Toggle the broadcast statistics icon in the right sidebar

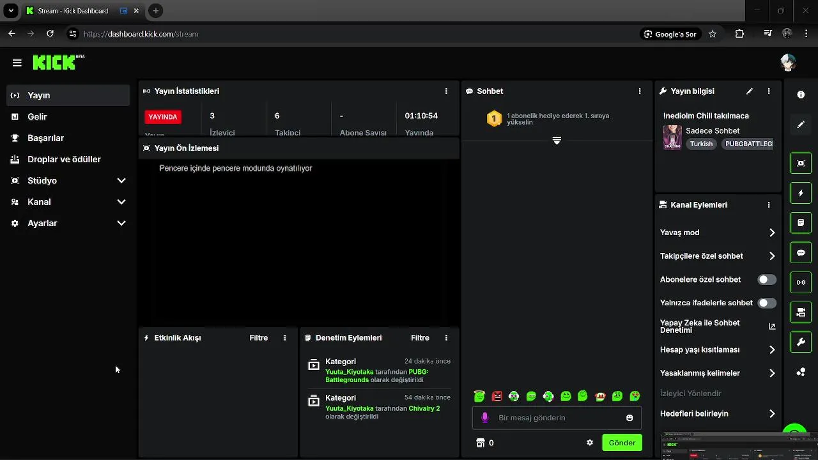(x=801, y=282)
